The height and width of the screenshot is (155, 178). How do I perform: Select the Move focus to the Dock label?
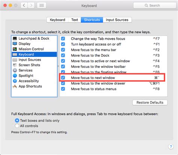pos(90,55)
